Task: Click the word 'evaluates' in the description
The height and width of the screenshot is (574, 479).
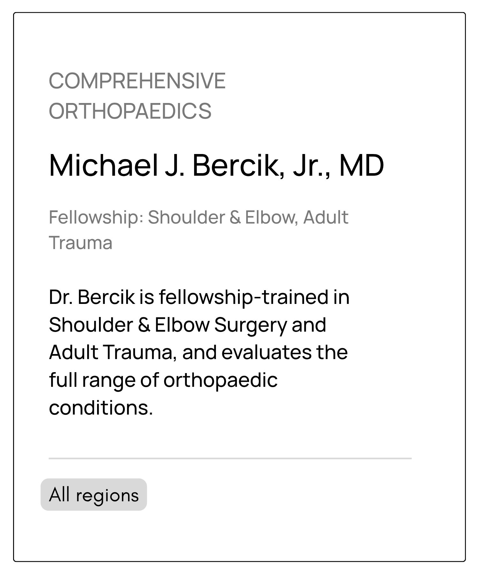Action: pos(267,353)
